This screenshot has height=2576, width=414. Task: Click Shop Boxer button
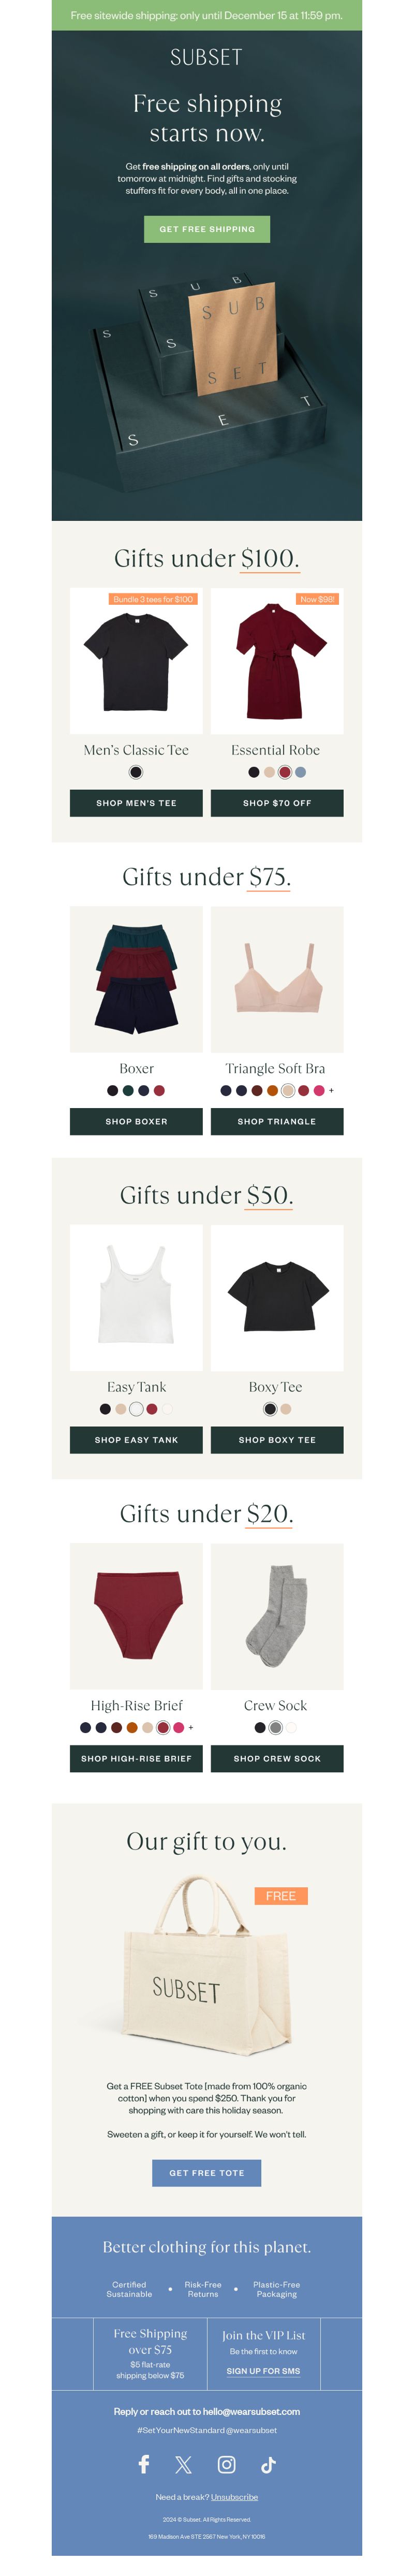coord(136,1121)
